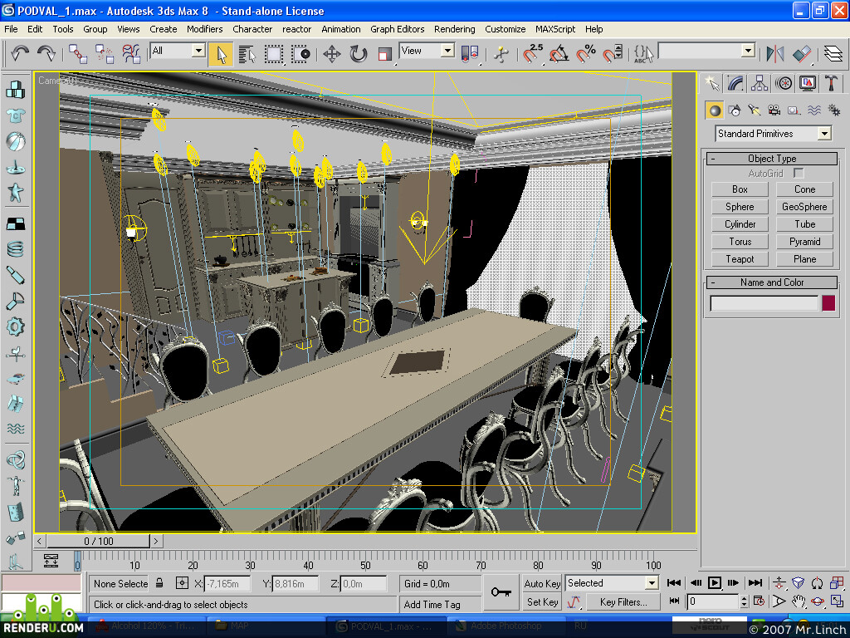The width and height of the screenshot is (850, 638).
Task: Open the Layer Manager icon
Action: coord(833,54)
